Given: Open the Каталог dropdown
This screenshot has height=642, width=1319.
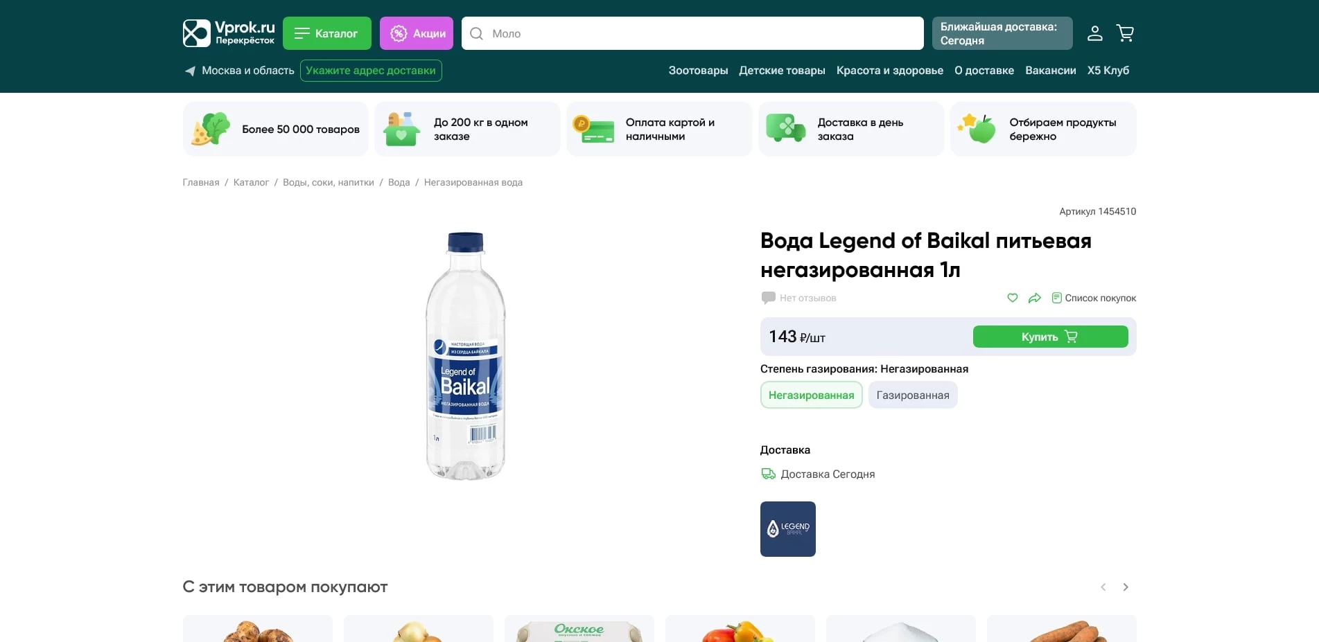Looking at the screenshot, I should 326,33.
